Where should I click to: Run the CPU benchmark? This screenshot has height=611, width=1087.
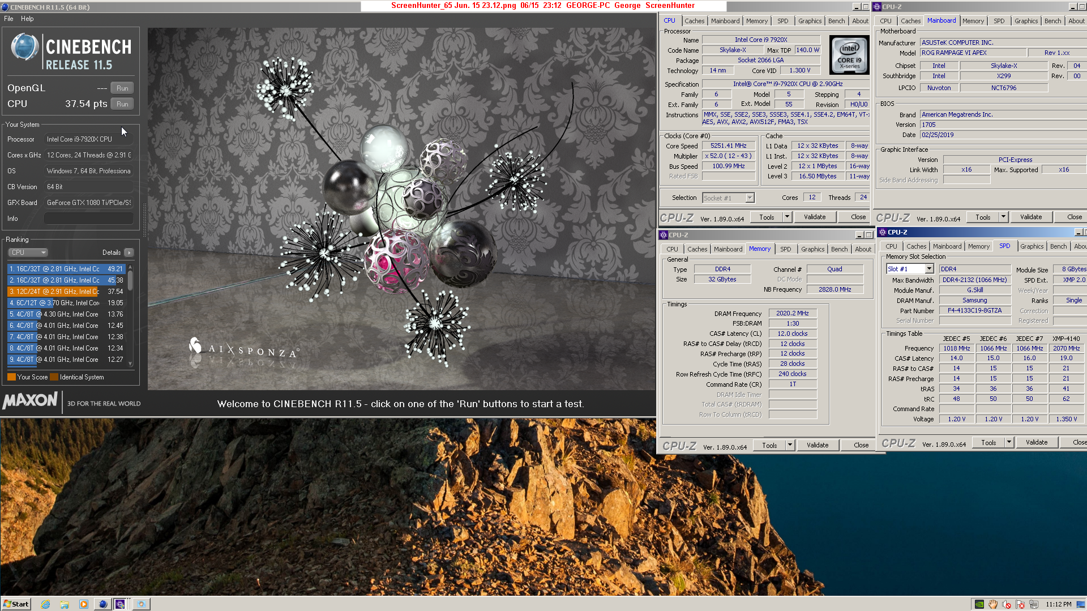click(122, 104)
